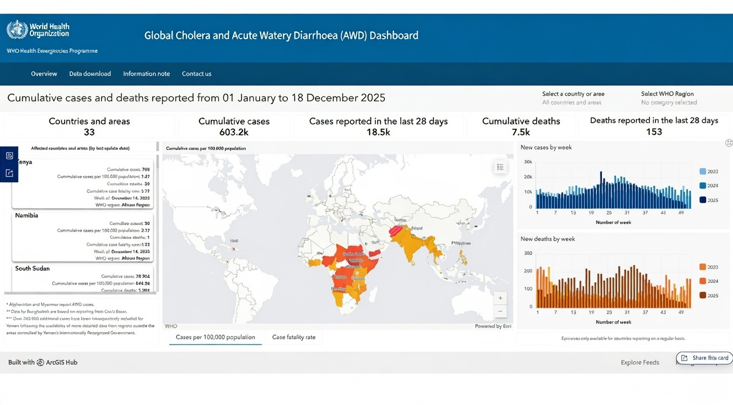733x405 pixels.
Task: Click the feed icon in left sidebar
Action: tap(9, 156)
